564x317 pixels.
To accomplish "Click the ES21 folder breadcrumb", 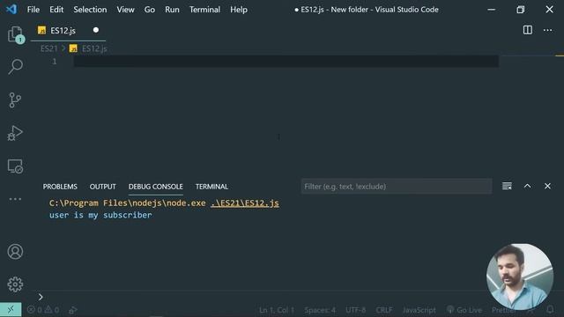I will 49,48.
